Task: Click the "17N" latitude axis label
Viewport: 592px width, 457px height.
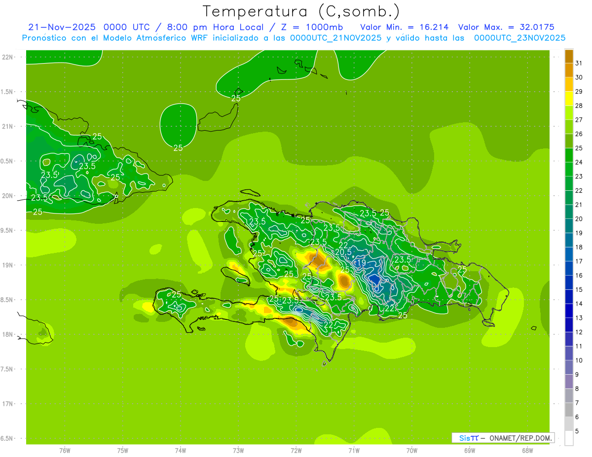Action: coord(7,404)
